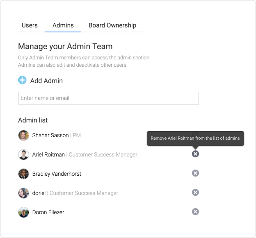Remove Bradley Vanderhorst from admins
Image resolution: width=256 pixels, height=238 pixels.
pyautogui.click(x=195, y=173)
